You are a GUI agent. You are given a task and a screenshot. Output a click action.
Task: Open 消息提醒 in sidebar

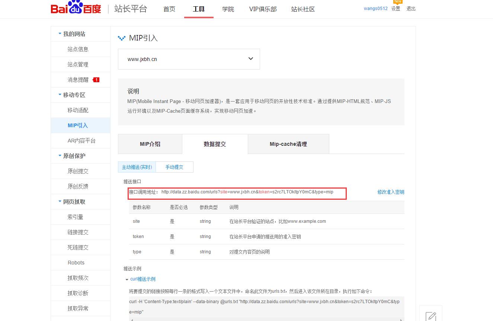tap(78, 80)
